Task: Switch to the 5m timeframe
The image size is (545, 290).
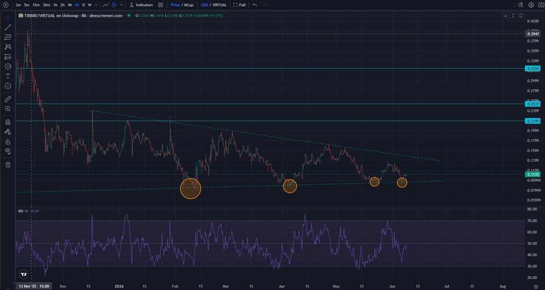Action: point(27,5)
